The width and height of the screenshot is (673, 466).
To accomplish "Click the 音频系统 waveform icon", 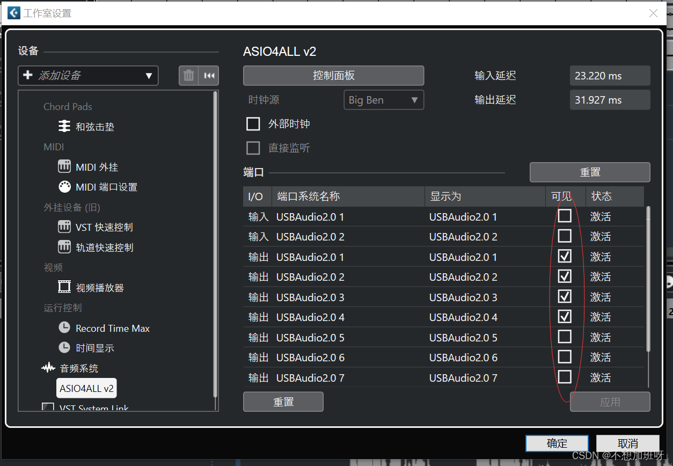I will coord(48,368).
